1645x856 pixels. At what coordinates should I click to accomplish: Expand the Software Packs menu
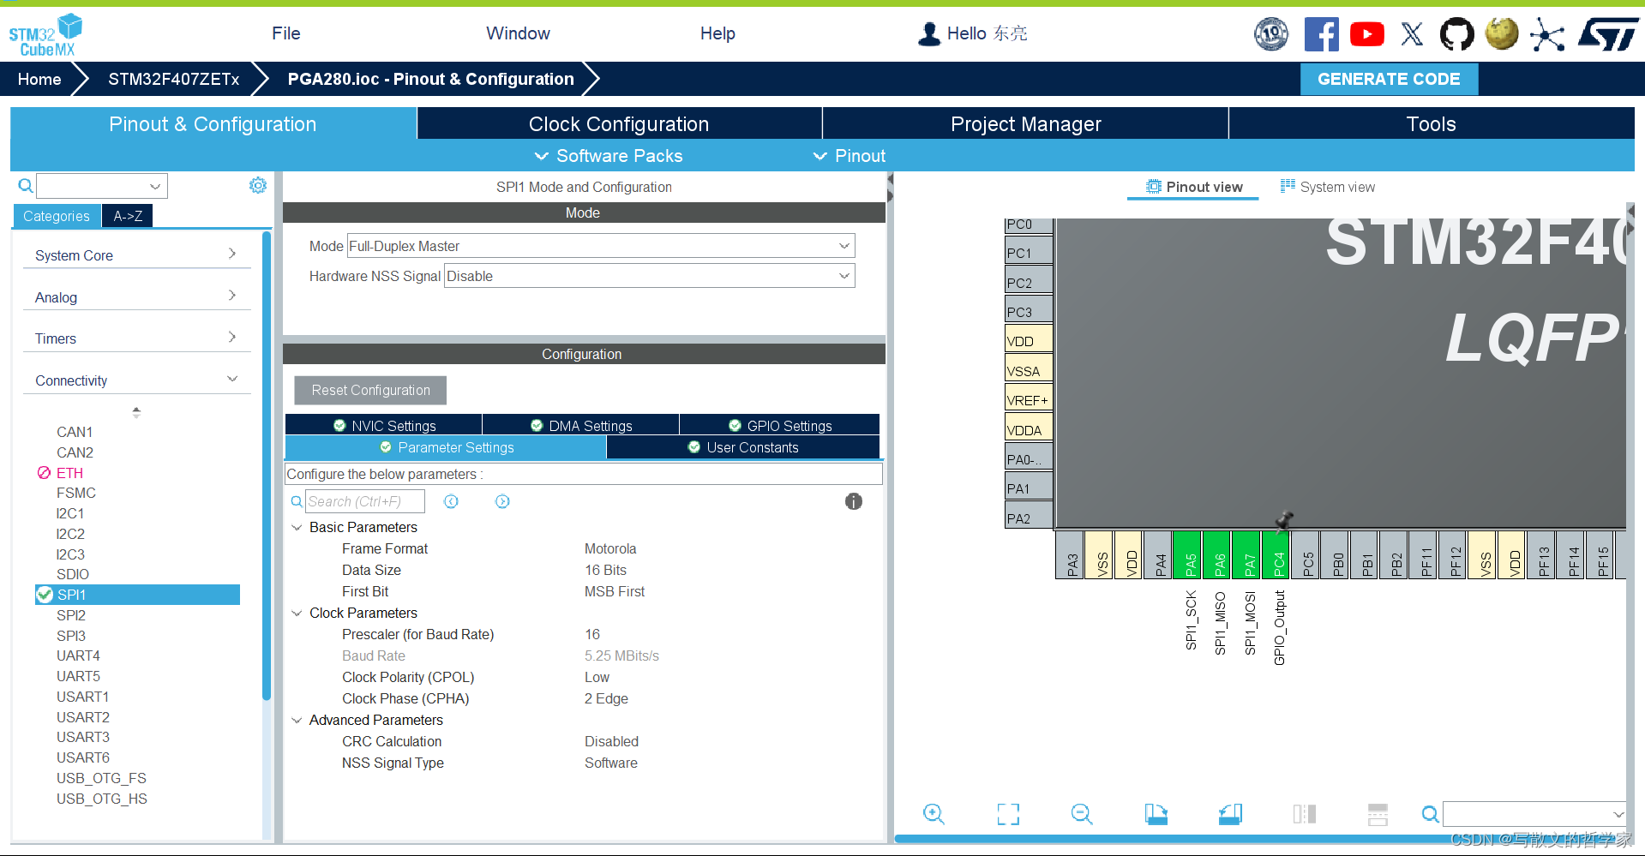[609, 156]
